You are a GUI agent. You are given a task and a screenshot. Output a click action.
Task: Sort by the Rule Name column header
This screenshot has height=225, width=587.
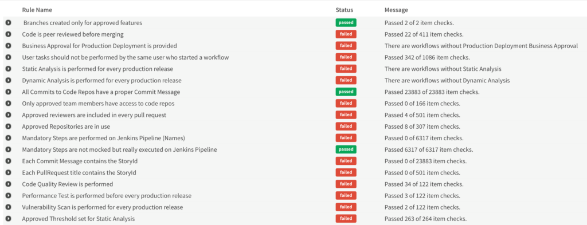(x=37, y=10)
